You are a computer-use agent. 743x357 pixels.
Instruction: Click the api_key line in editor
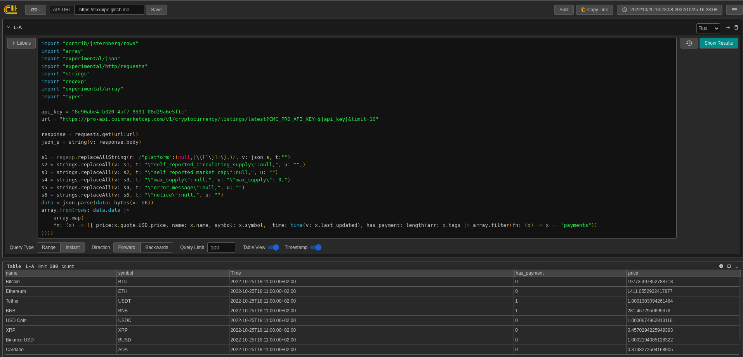click(x=114, y=112)
